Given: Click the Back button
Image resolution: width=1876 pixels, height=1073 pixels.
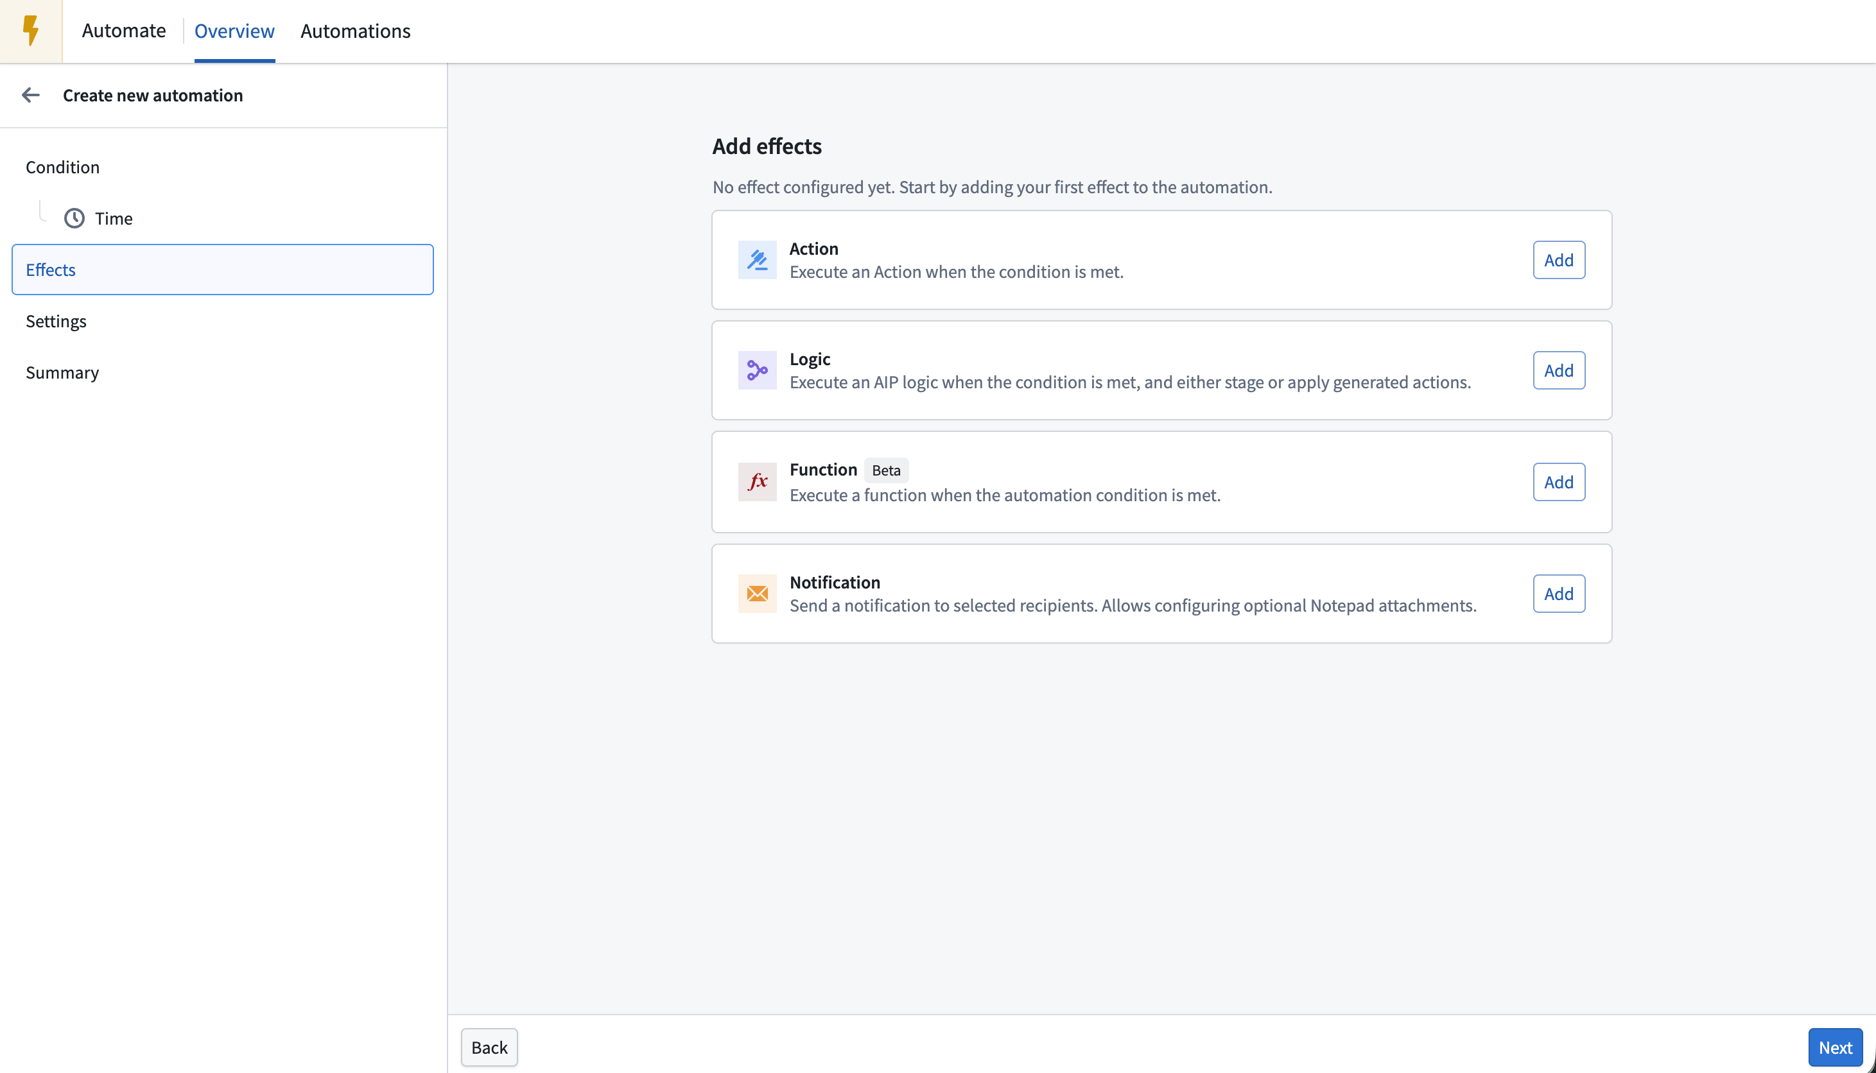Looking at the screenshot, I should click(489, 1047).
